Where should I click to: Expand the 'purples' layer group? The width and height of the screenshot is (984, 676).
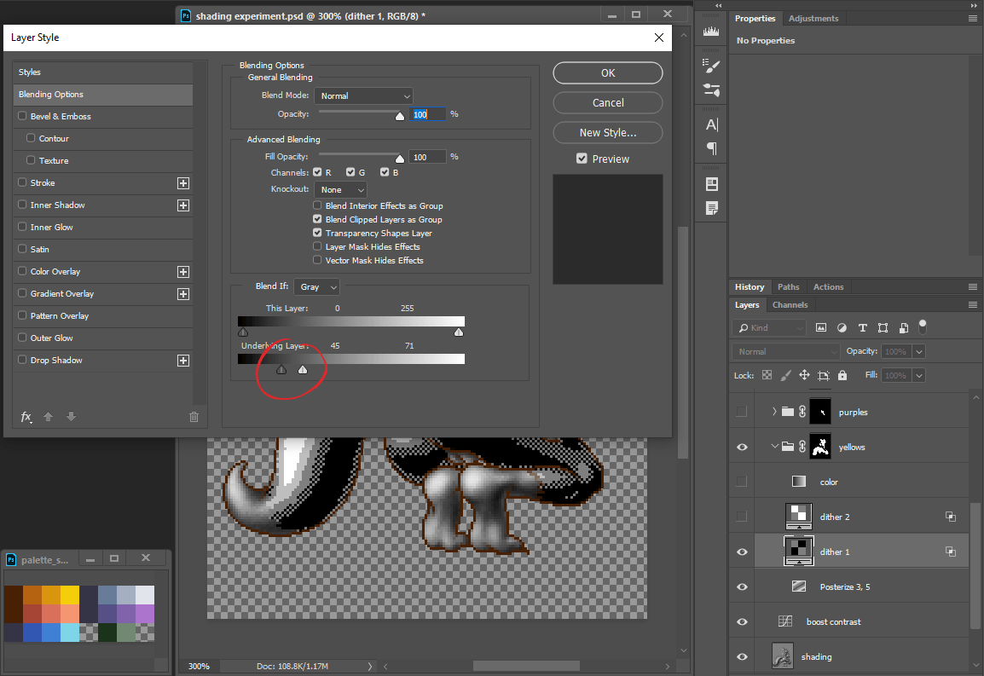774,412
